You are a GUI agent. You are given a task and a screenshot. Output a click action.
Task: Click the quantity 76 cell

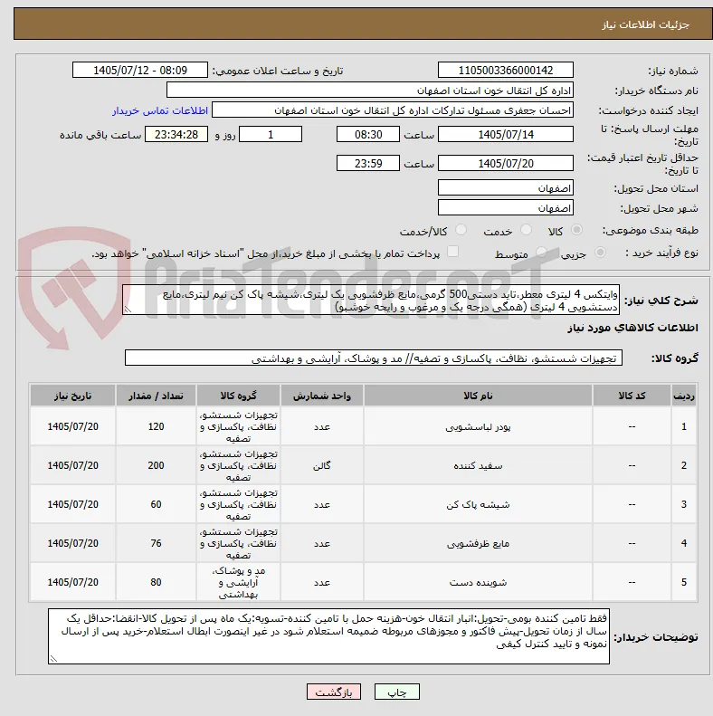point(157,543)
